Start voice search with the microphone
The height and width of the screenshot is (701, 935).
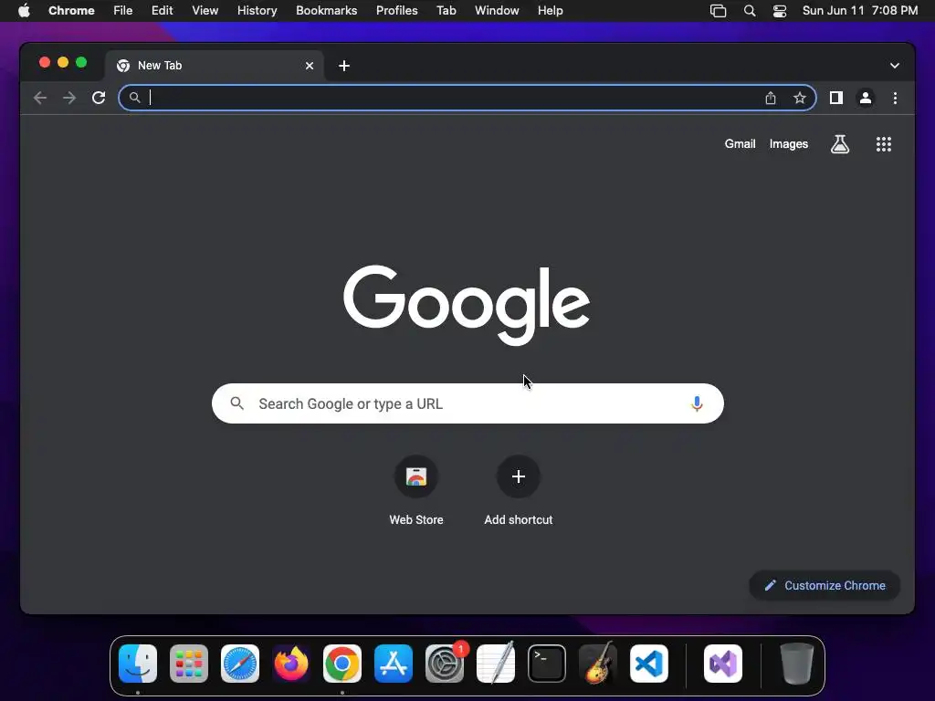pos(697,403)
